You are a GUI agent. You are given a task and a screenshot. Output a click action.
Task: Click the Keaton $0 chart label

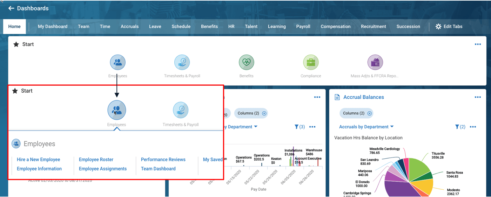click(x=276, y=161)
